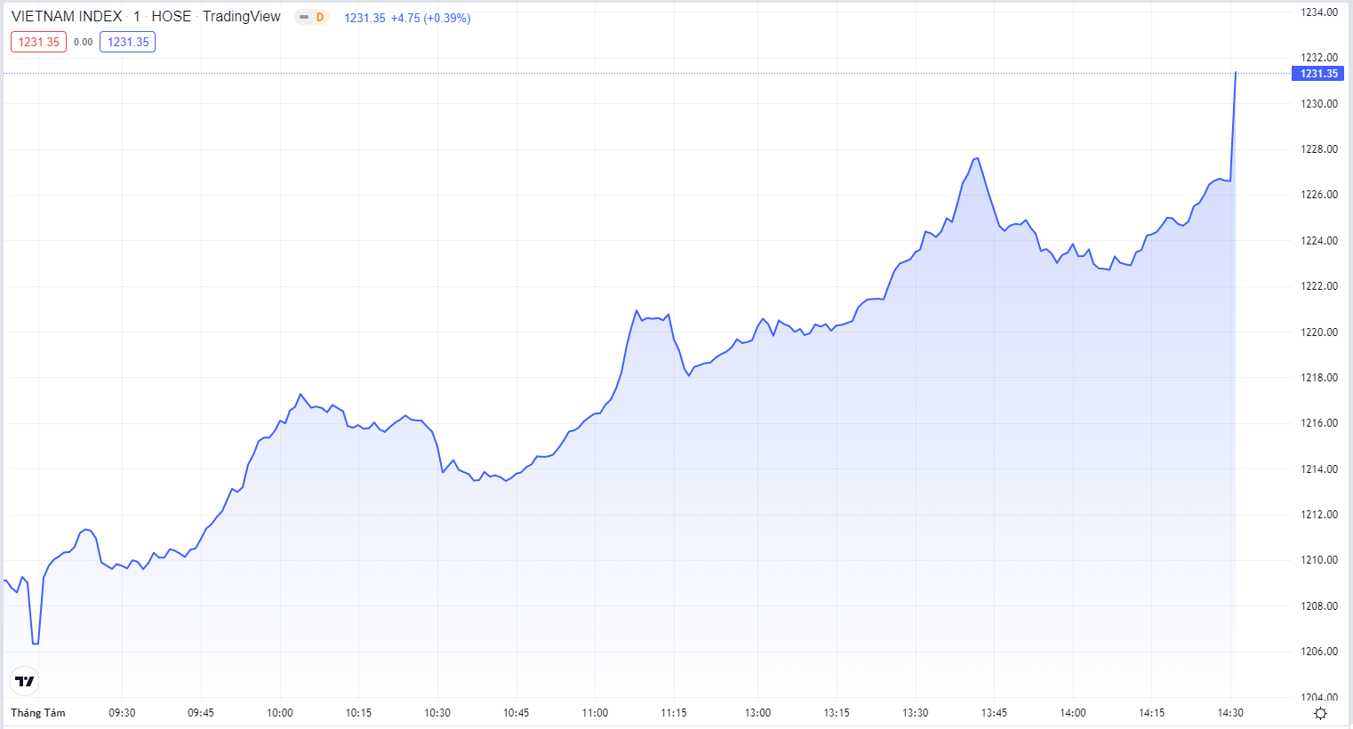Click the 10:30 time axis label

click(437, 713)
